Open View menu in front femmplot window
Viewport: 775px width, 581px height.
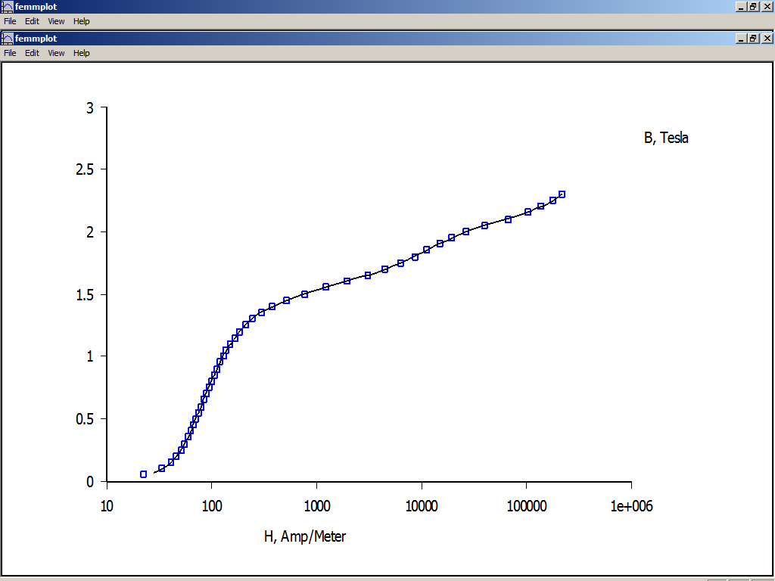pyautogui.click(x=56, y=53)
